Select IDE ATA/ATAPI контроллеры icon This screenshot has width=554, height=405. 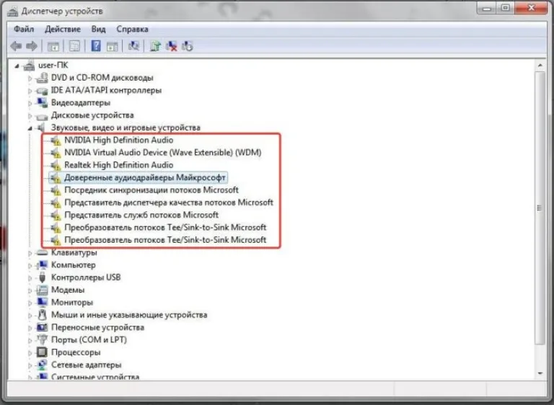tap(42, 90)
